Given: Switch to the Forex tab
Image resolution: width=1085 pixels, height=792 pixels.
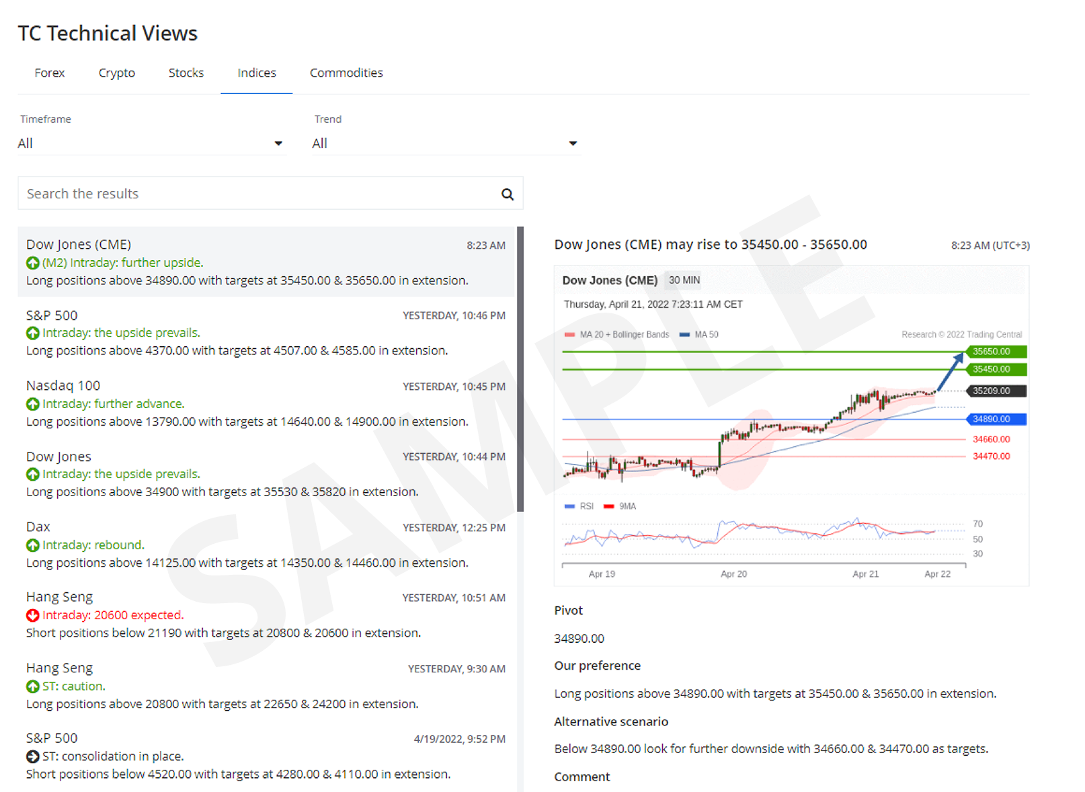Looking at the screenshot, I should point(50,73).
